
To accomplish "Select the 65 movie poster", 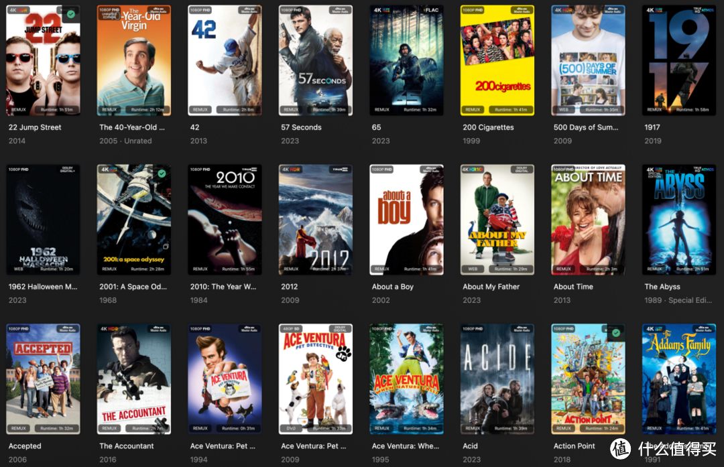I will click(407, 60).
